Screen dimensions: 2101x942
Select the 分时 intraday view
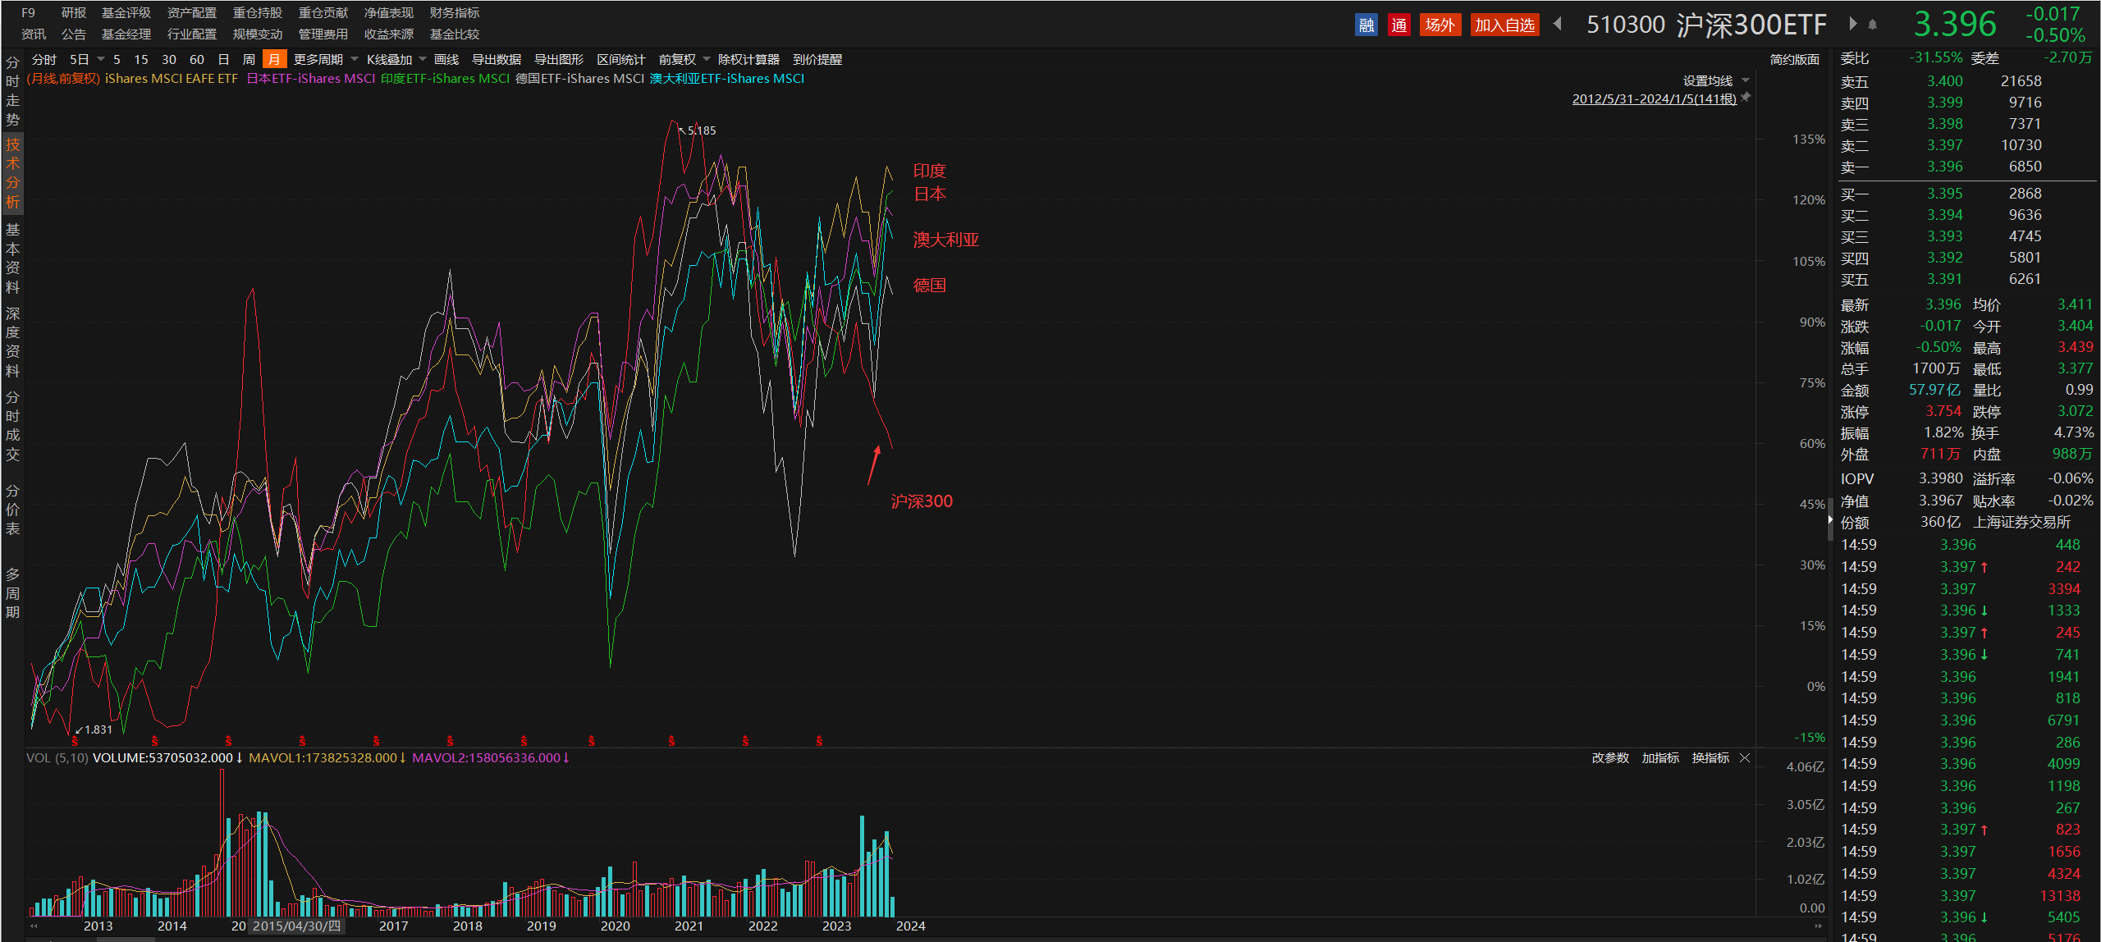point(43,59)
